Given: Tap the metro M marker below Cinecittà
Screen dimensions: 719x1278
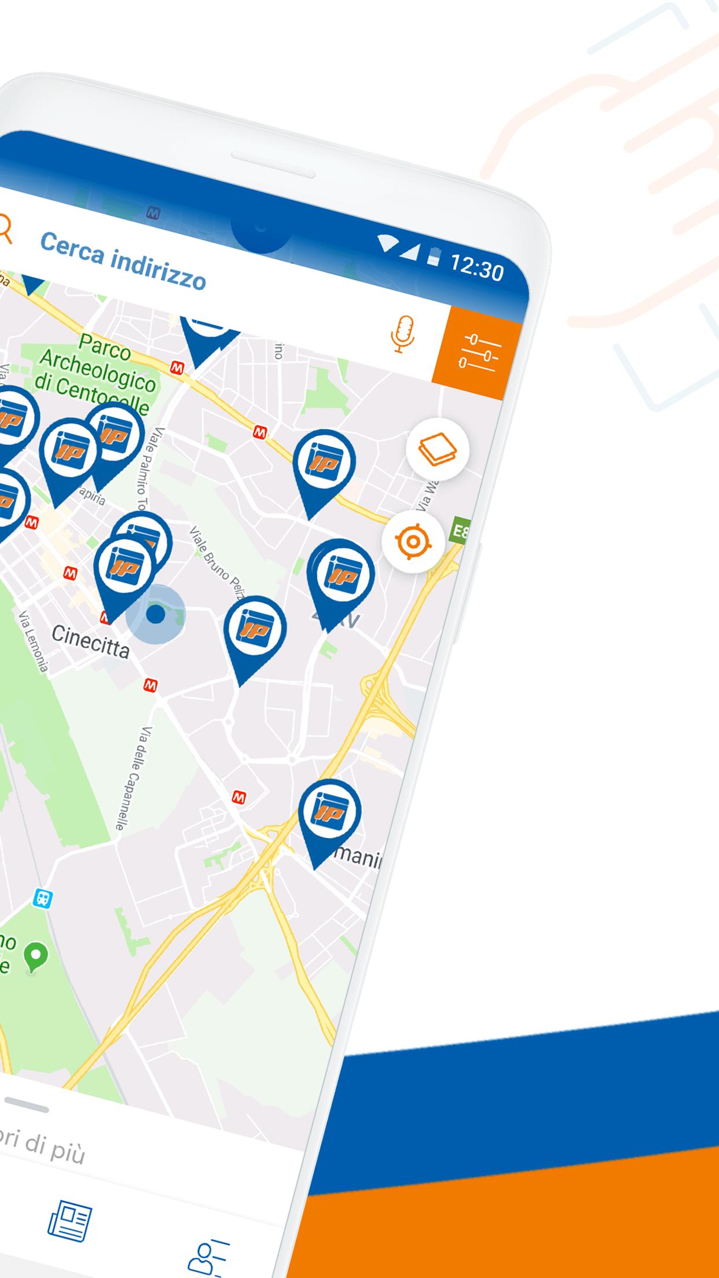Looking at the screenshot, I should tap(151, 686).
